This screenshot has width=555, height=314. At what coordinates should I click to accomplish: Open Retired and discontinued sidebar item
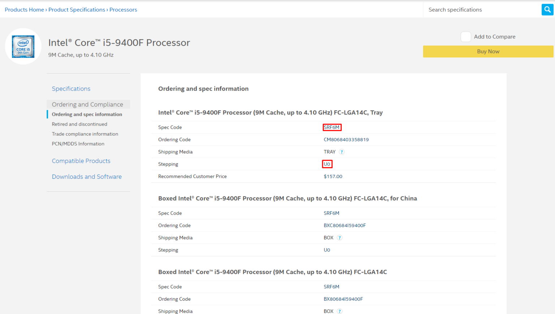(79, 124)
